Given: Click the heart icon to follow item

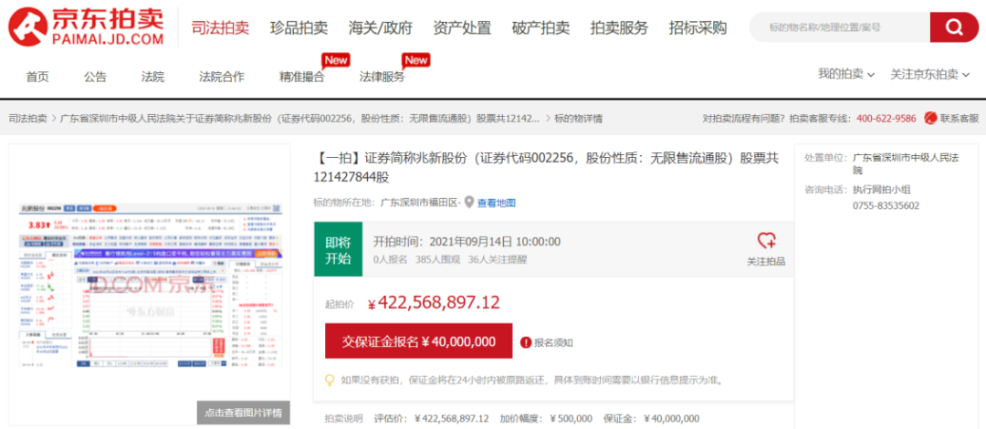Looking at the screenshot, I should point(766,241).
